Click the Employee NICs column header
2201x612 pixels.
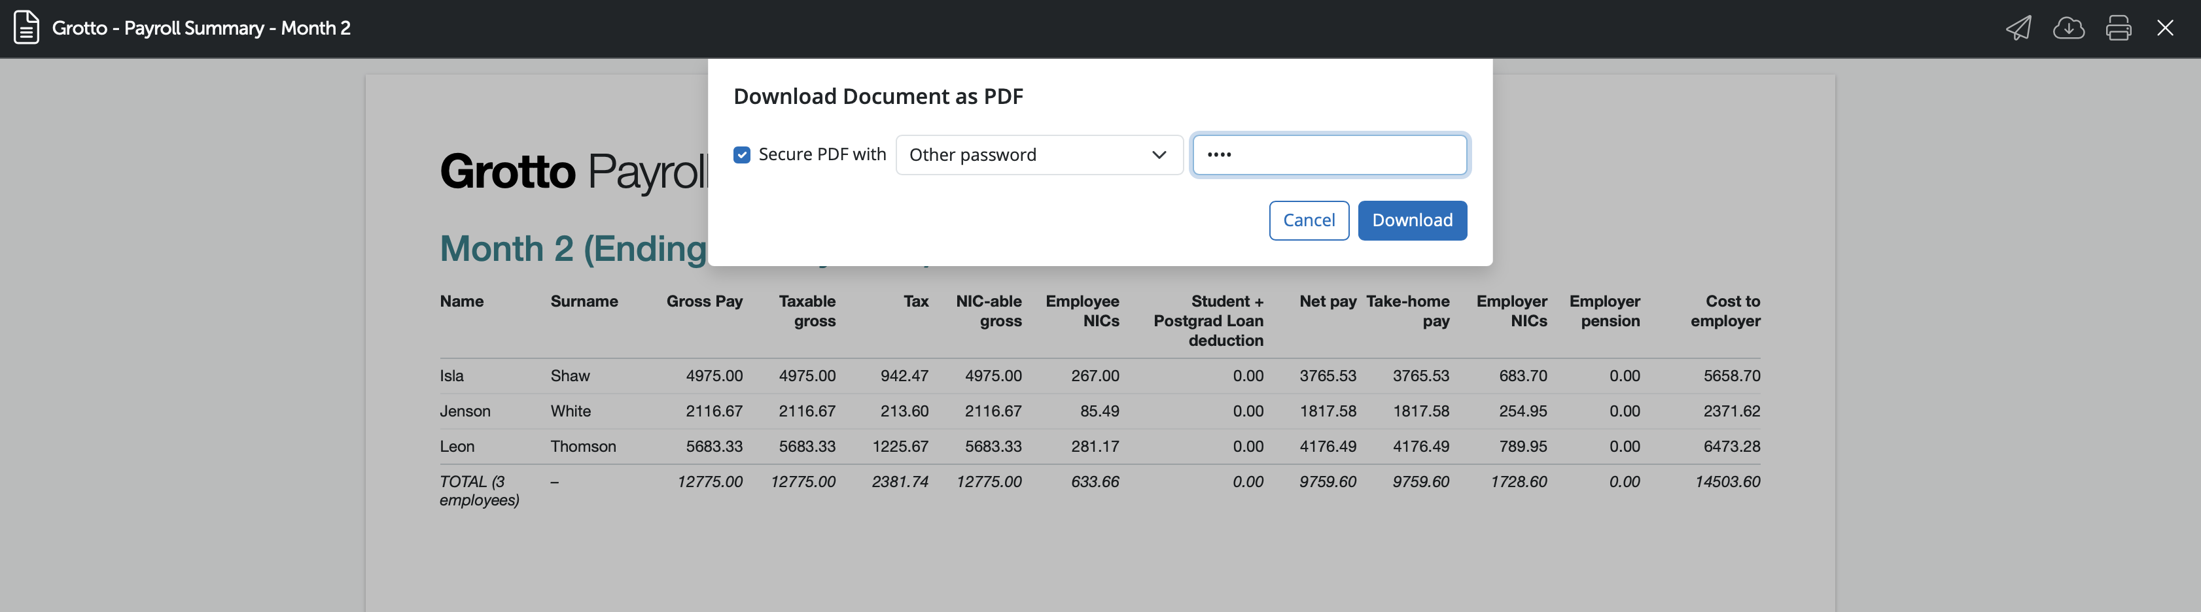tap(1082, 311)
